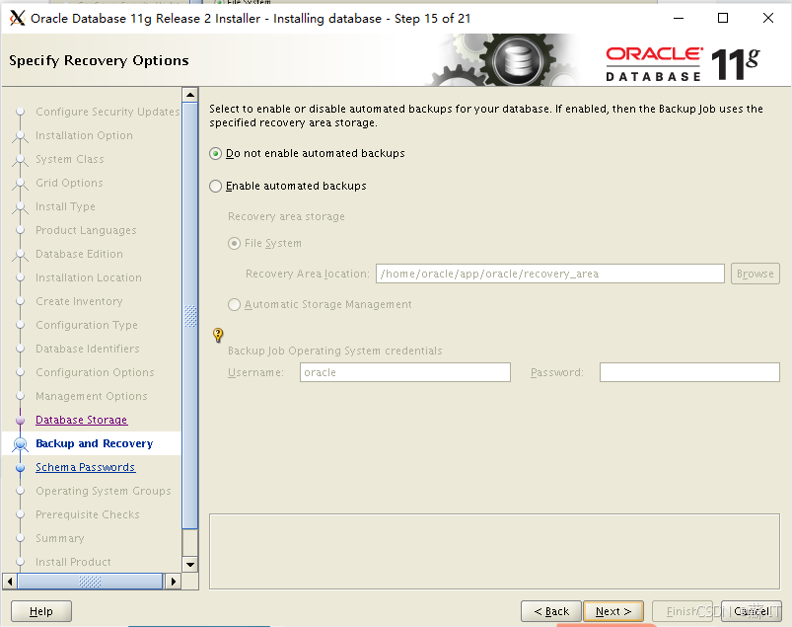Click the Oracle icon in the title bar
Screen dimensions: 792x627
tap(16, 18)
